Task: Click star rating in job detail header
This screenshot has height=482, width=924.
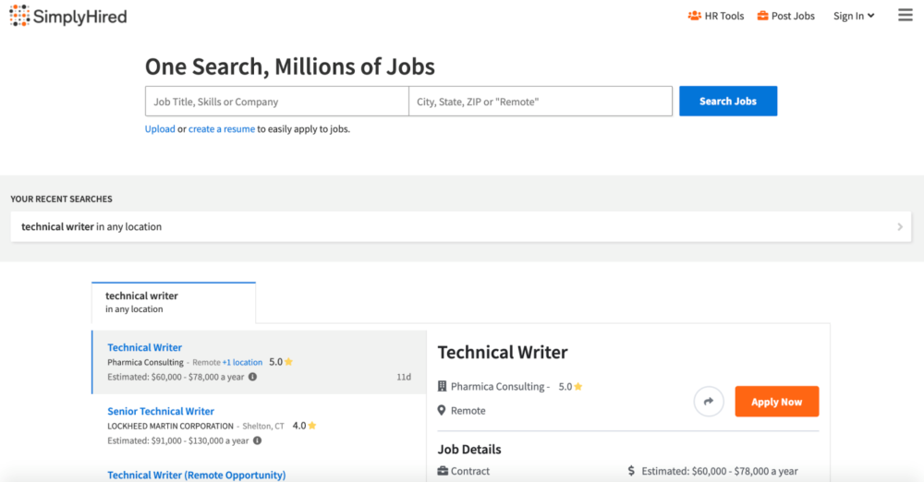Action: pyautogui.click(x=570, y=387)
